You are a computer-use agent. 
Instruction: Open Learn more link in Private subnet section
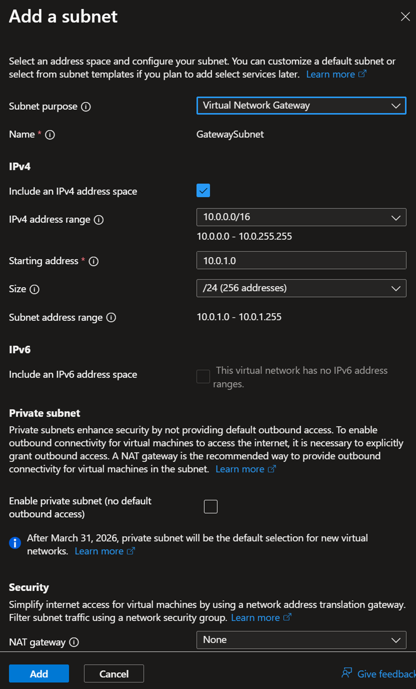point(240,469)
